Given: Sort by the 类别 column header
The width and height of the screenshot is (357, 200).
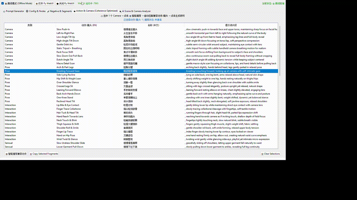Looking at the screenshot, I should click(x=30, y=25).
